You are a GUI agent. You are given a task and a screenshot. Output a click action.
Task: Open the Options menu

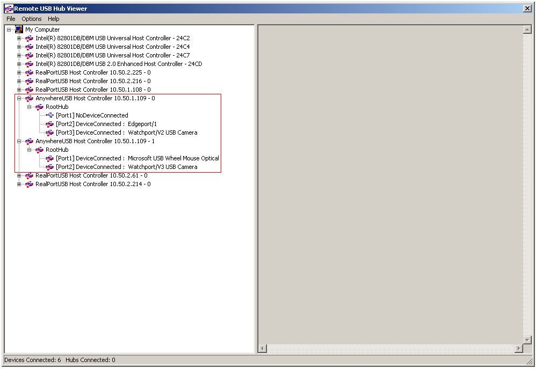pyautogui.click(x=32, y=19)
